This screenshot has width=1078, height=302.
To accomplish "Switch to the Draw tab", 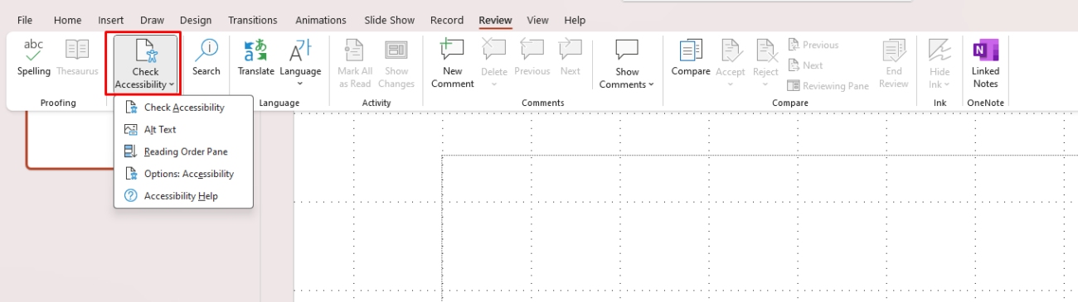I will point(152,20).
